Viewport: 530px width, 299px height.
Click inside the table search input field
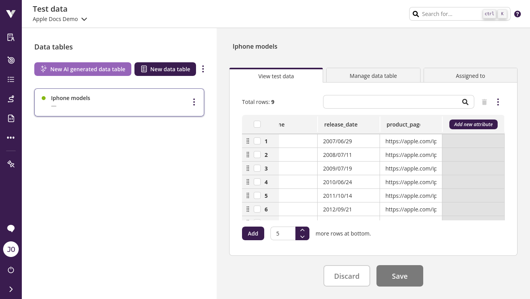coord(390,102)
